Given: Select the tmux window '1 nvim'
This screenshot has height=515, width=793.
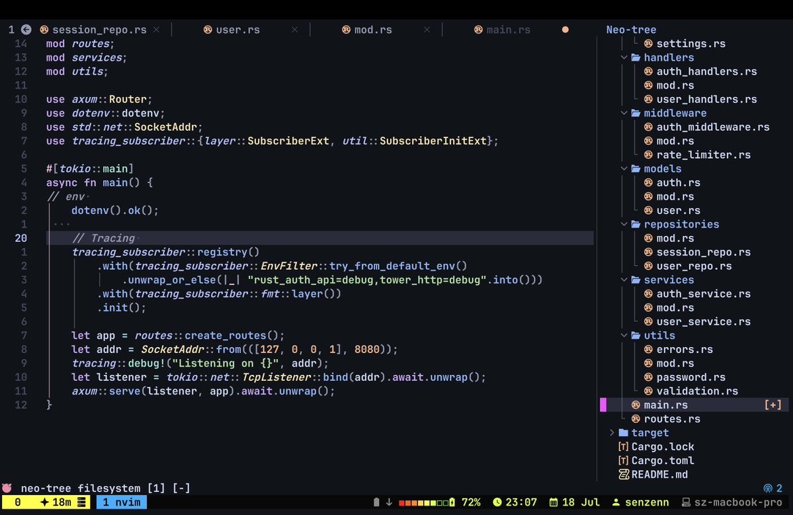Looking at the screenshot, I should coord(122,502).
